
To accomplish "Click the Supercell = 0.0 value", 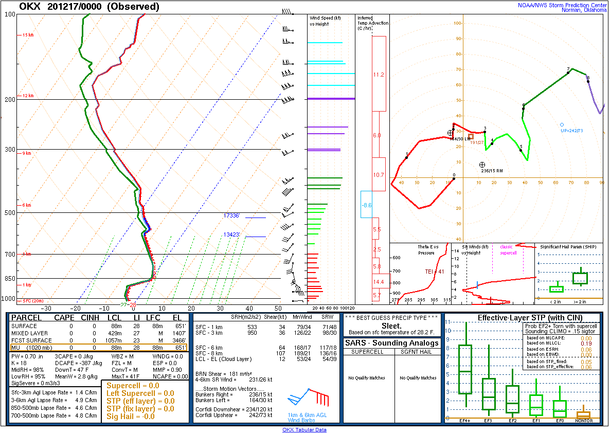I will pos(133,386).
